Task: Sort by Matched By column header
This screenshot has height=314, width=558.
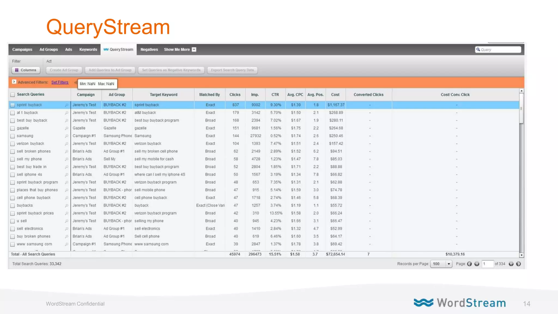Action: (210, 95)
